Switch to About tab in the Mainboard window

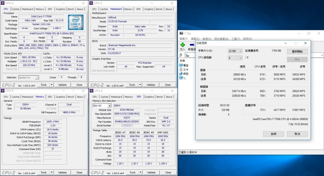[169, 9]
